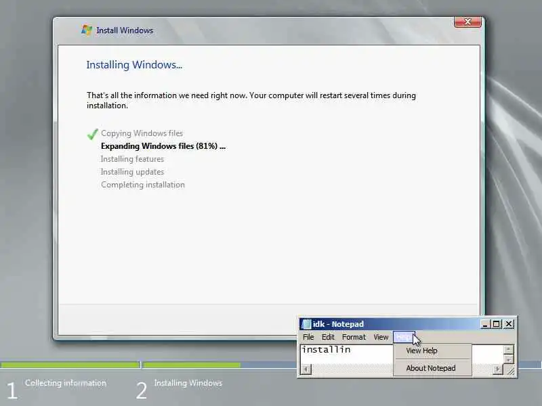
Task: Open the Format menu in Notepad
Action: coord(354,337)
